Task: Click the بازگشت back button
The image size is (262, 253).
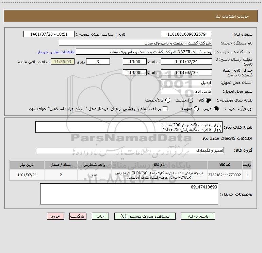Action: (78, 216)
